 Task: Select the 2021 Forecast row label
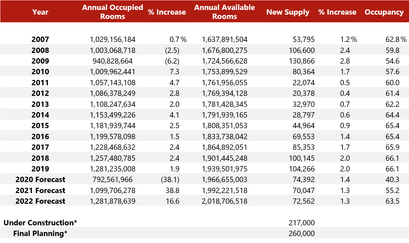click(x=40, y=190)
